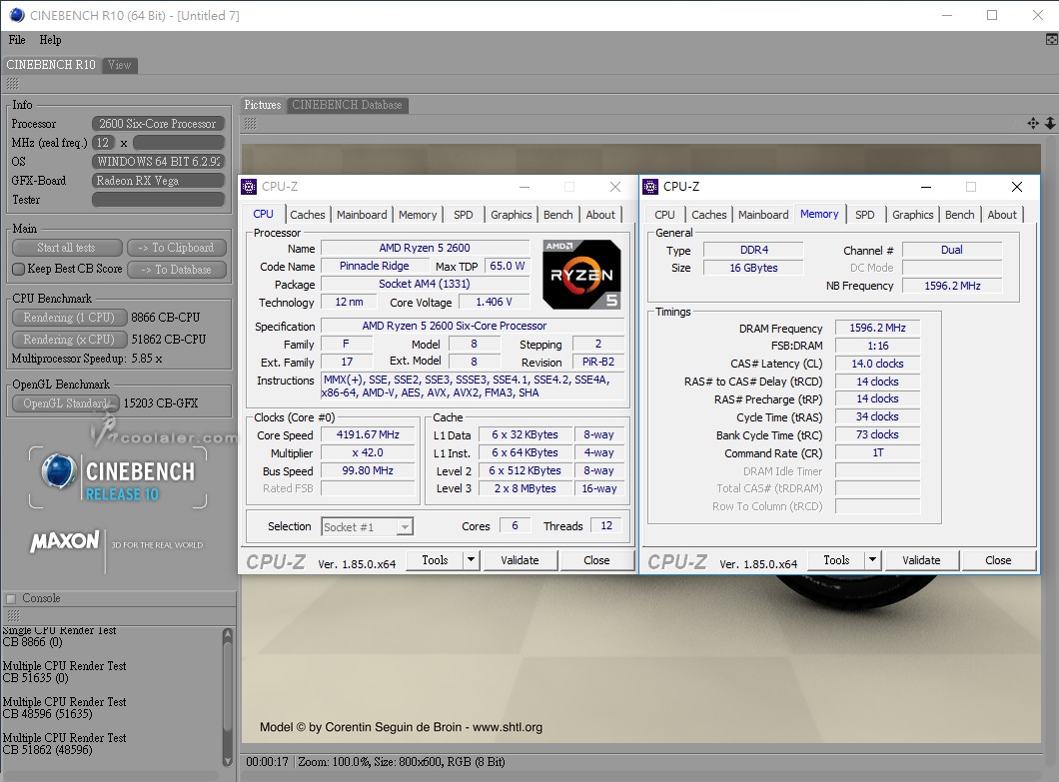Click the Tester input field
This screenshot has height=782, width=1059.
click(158, 200)
